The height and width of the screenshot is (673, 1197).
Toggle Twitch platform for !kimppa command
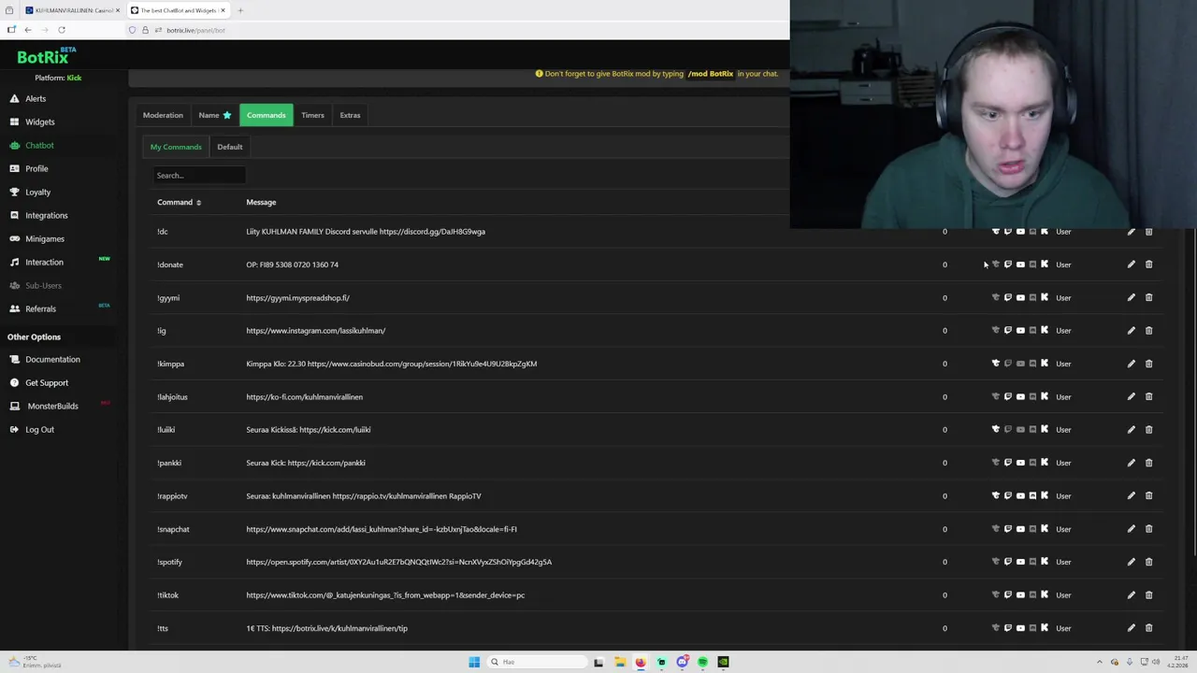click(1008, 364)
